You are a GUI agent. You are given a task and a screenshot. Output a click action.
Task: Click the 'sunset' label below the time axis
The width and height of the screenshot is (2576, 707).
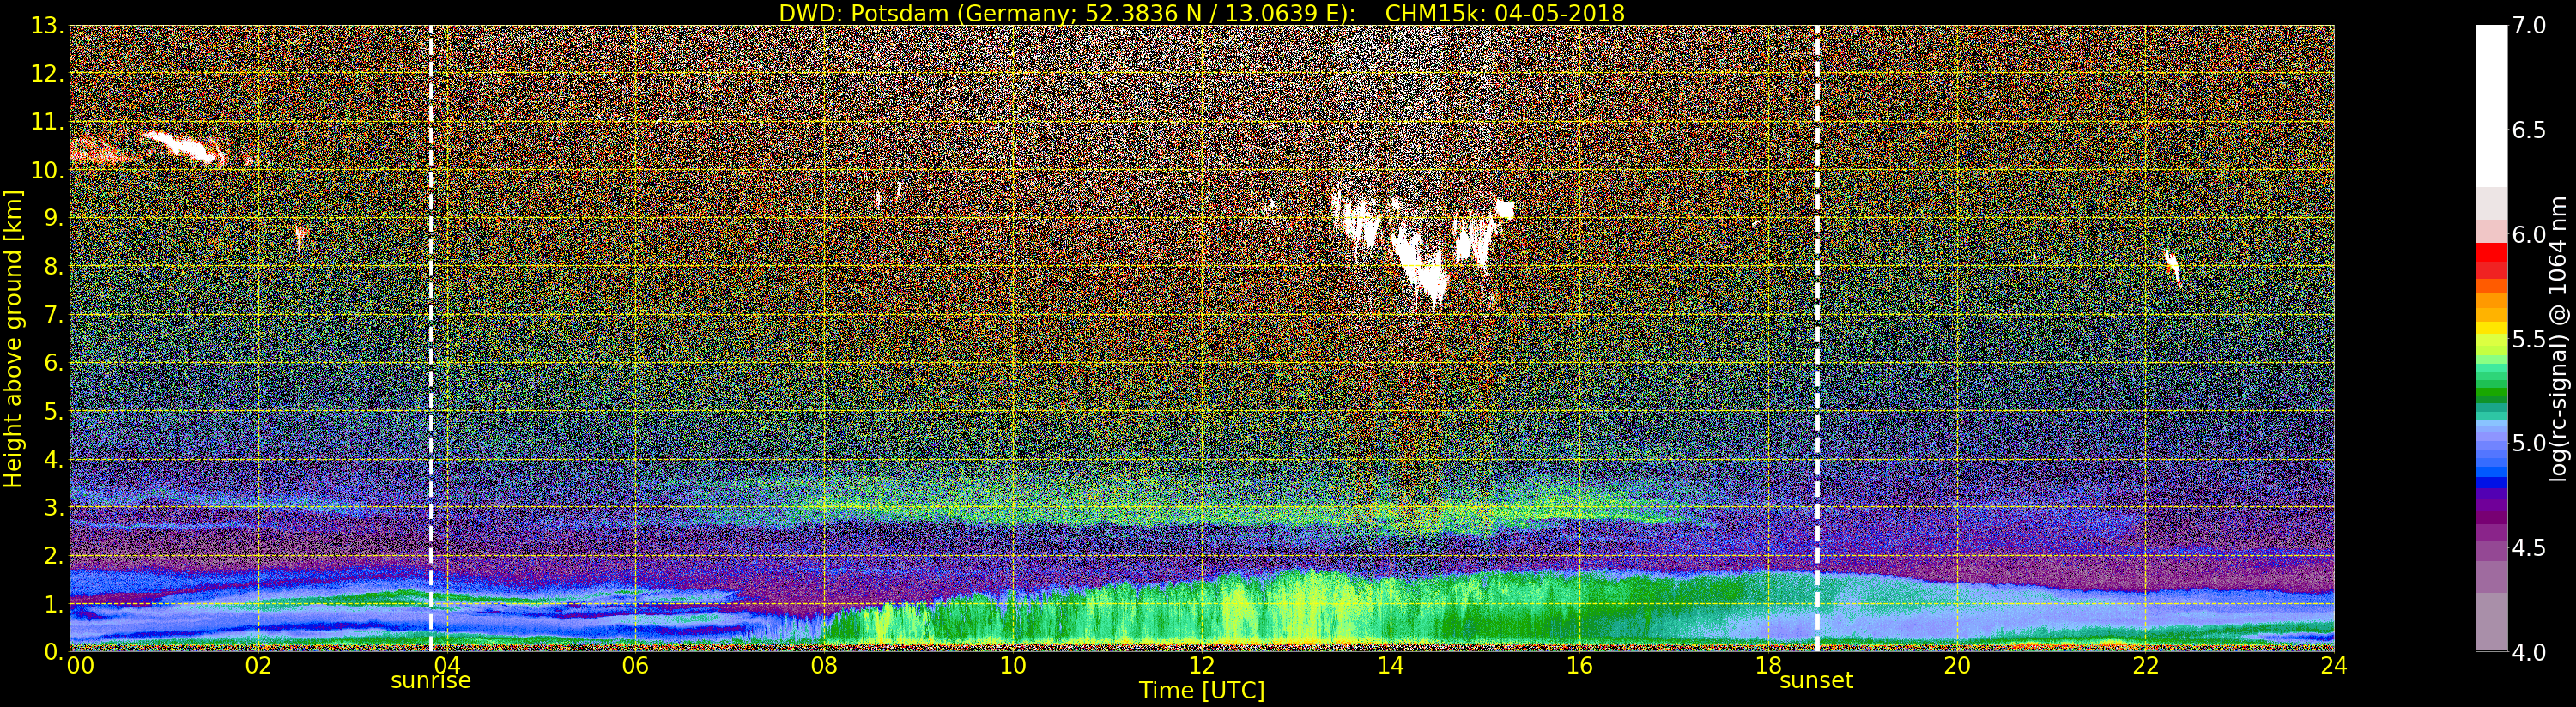[x=1815, y=681]
